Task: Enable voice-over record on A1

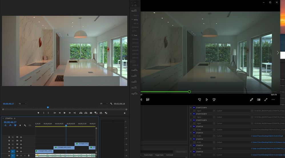Action: point(29,155)
